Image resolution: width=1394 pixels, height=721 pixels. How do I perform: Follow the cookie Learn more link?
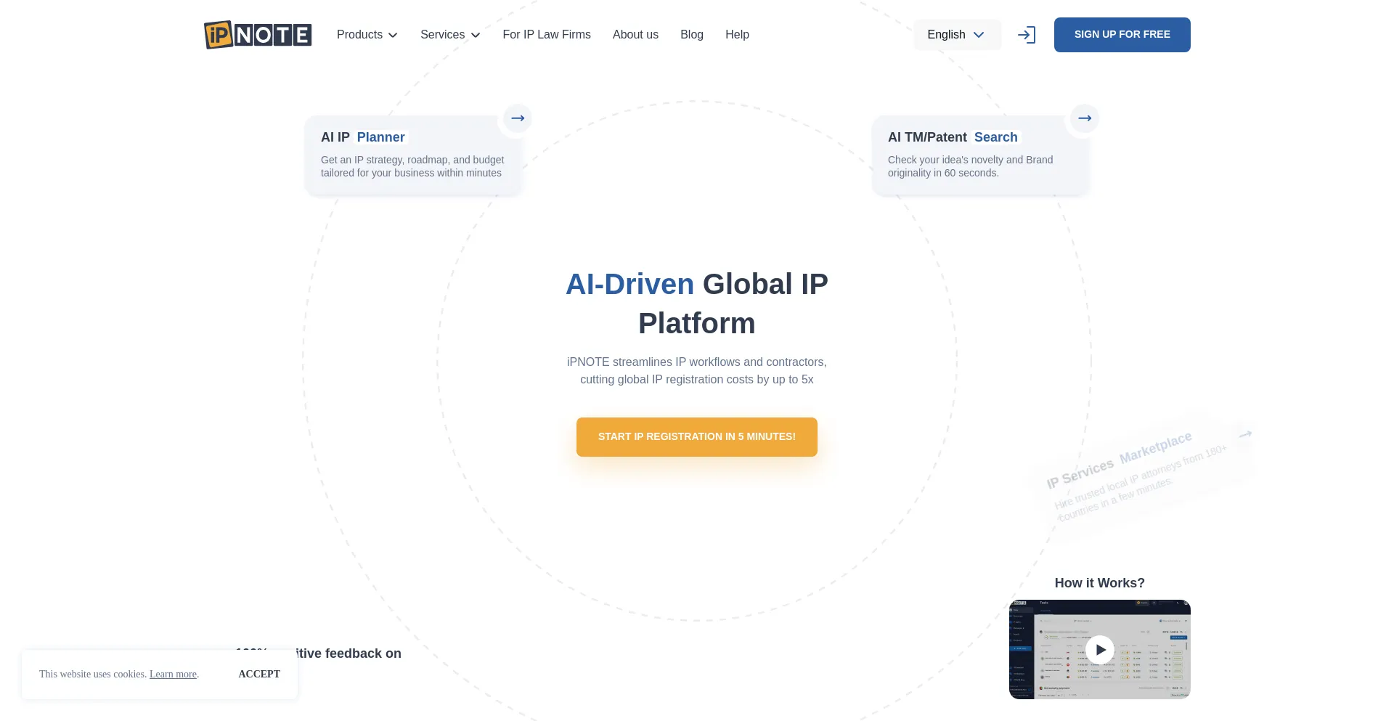173,674
